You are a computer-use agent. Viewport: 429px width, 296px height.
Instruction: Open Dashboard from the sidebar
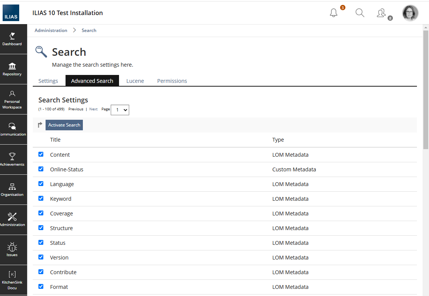12,39
